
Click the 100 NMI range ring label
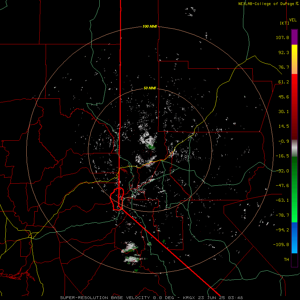pyautogui.click(x=150, y=26)
